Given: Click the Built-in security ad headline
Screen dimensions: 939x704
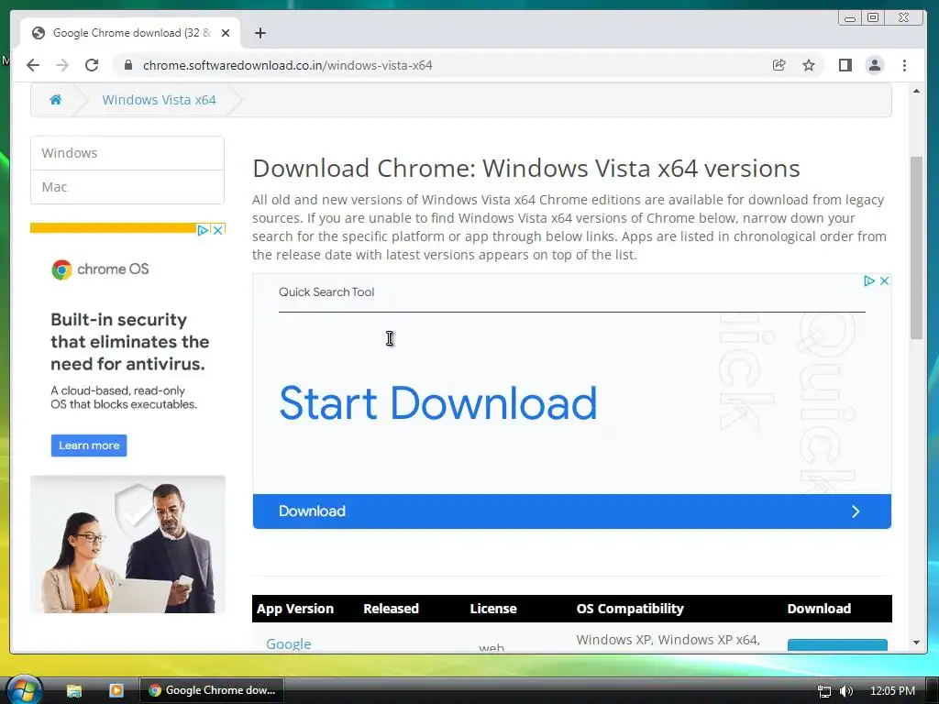Looking at the screenshot, I should (x=130, y=342).
